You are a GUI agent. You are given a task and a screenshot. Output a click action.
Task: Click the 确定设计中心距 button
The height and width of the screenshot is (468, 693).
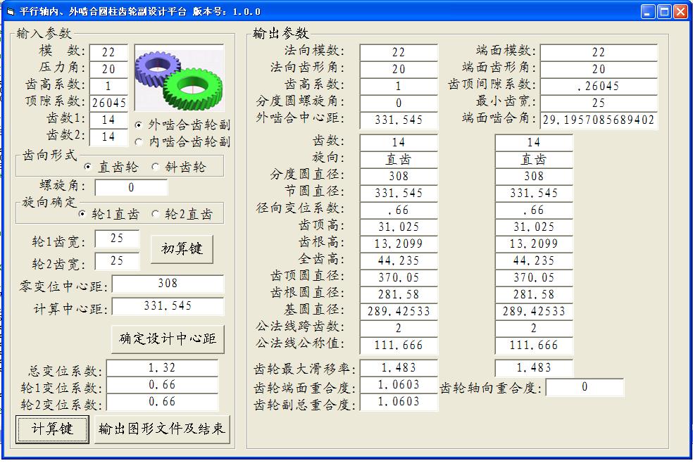[168, 339]
